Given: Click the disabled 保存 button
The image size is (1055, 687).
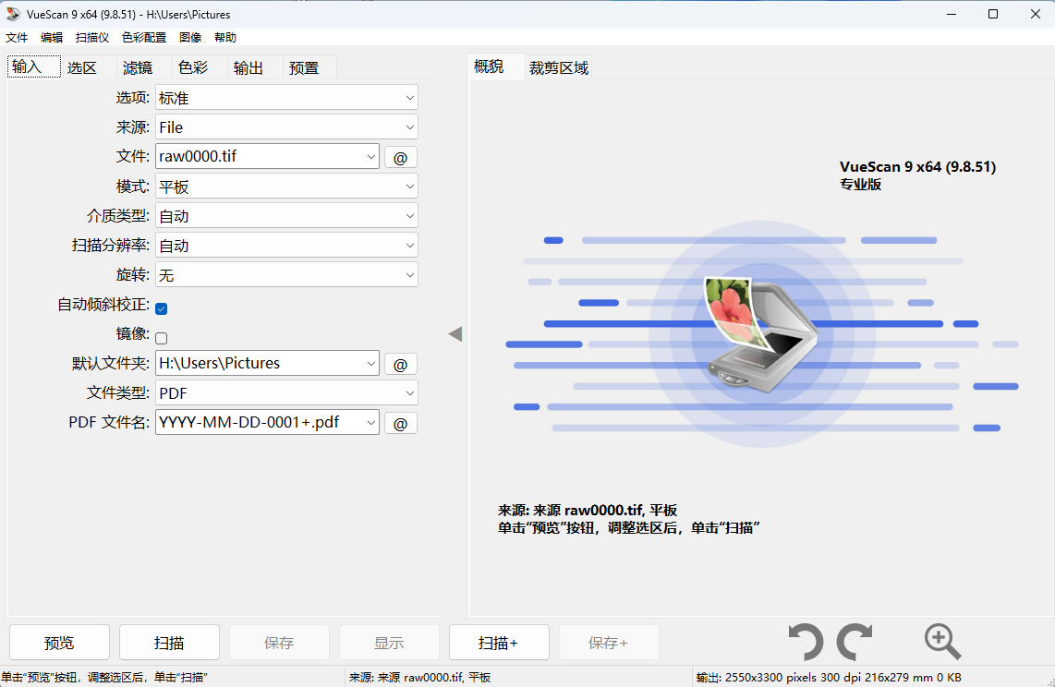Looking at the screenshot, I should pyautogui.click(x=279, y=643).
